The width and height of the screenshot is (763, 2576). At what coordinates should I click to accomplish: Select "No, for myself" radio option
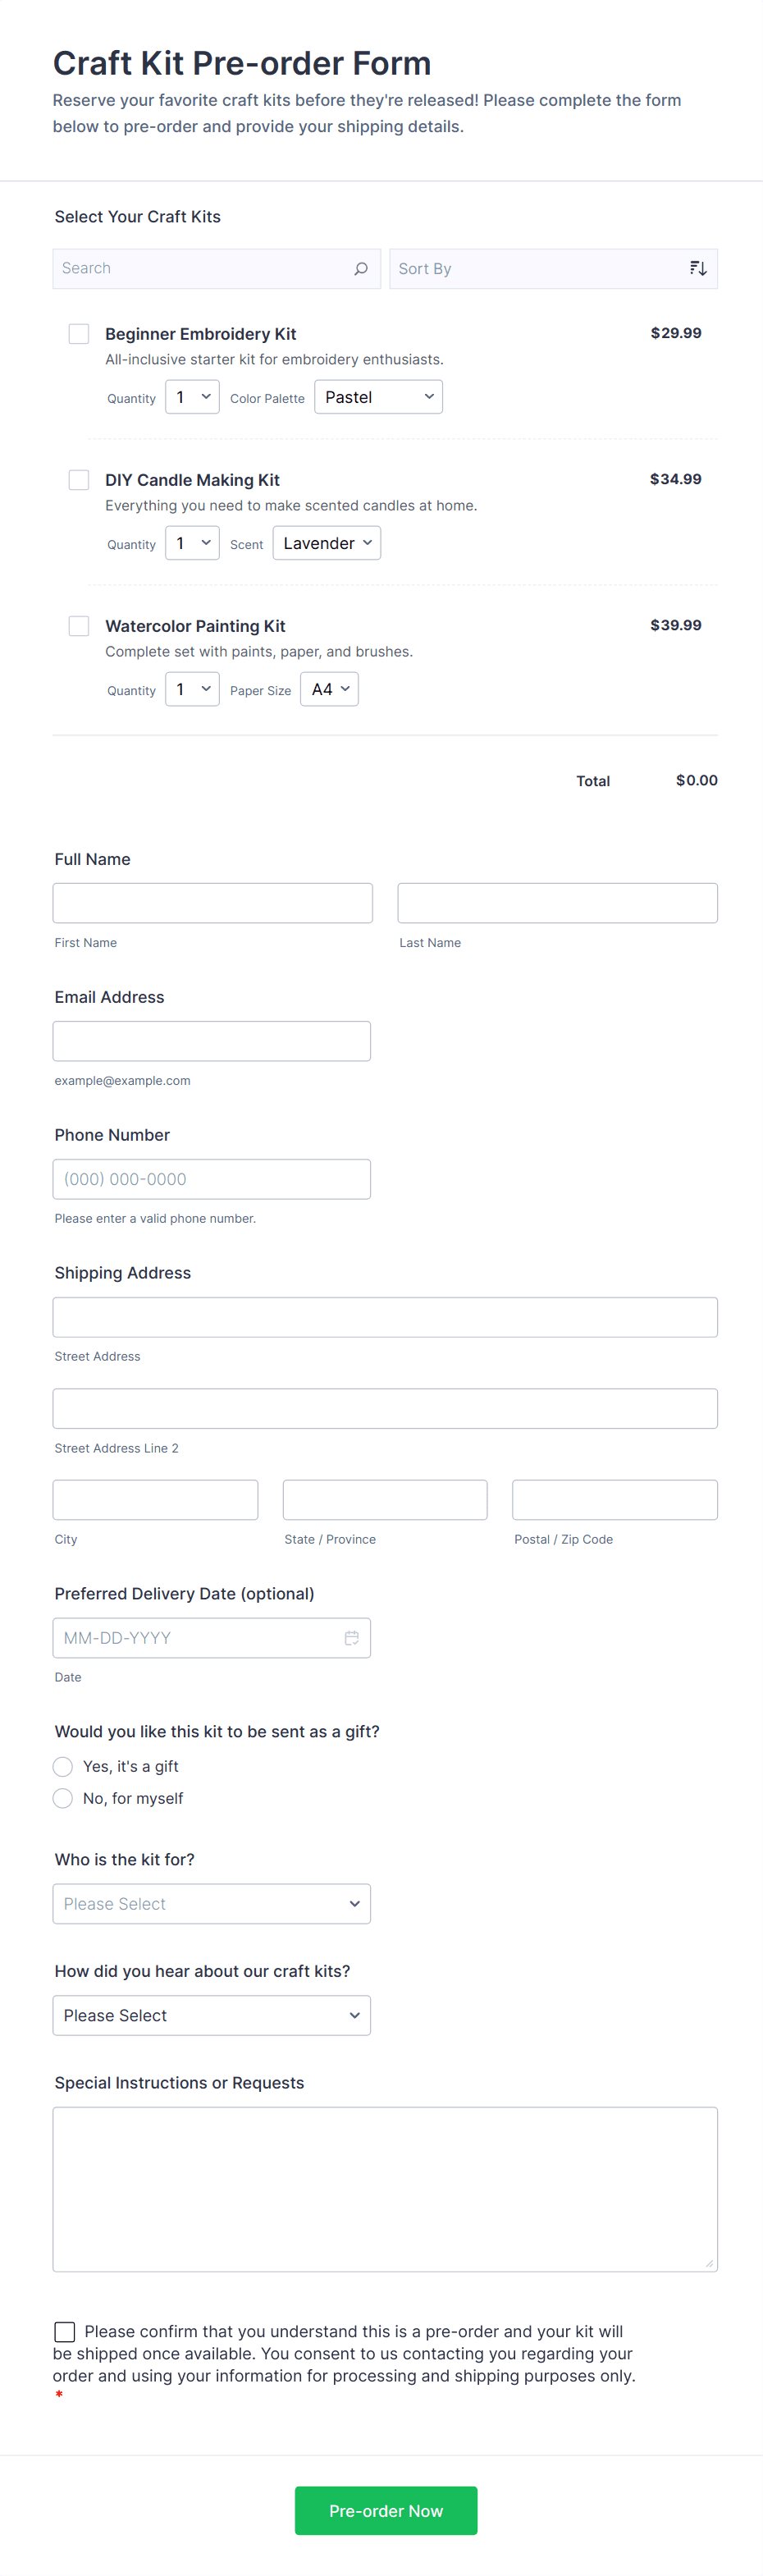(x=63, y=1798)
